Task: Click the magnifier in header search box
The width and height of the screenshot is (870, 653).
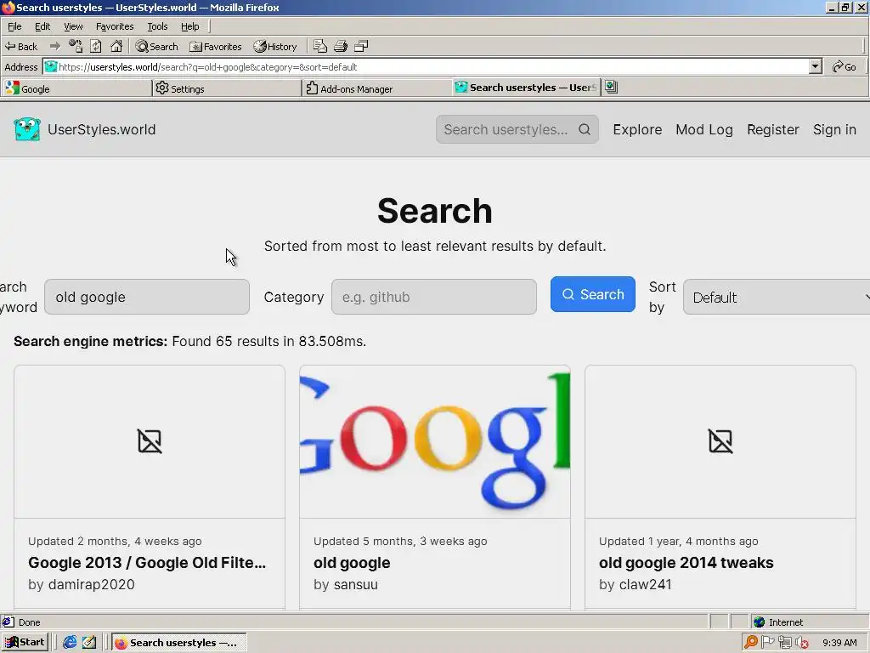Action: 585,129
